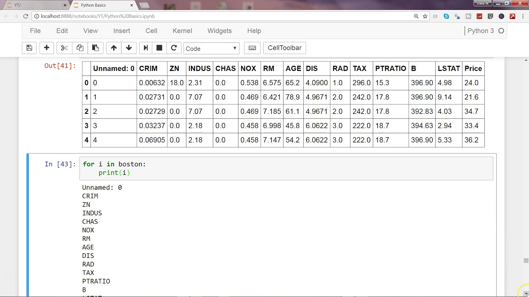This screenshot has height=297, width=529.
Task: Click output line PTRATIO
Action: (x=96, y=281)
